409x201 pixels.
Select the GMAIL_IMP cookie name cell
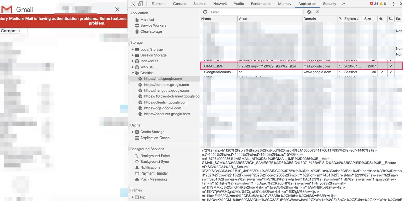[x=219, y=66]
